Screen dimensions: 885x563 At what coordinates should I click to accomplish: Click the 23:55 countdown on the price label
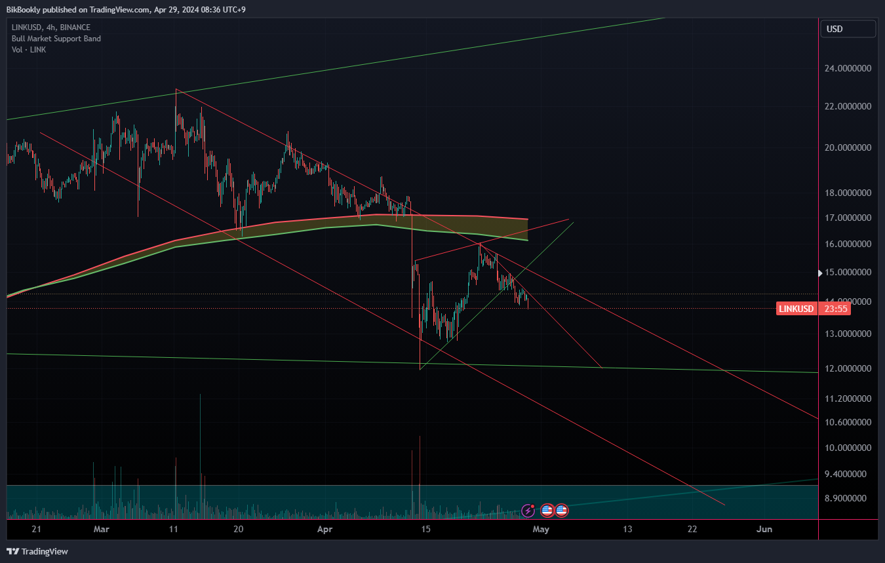pyautogui.click(x=835, y=309)
